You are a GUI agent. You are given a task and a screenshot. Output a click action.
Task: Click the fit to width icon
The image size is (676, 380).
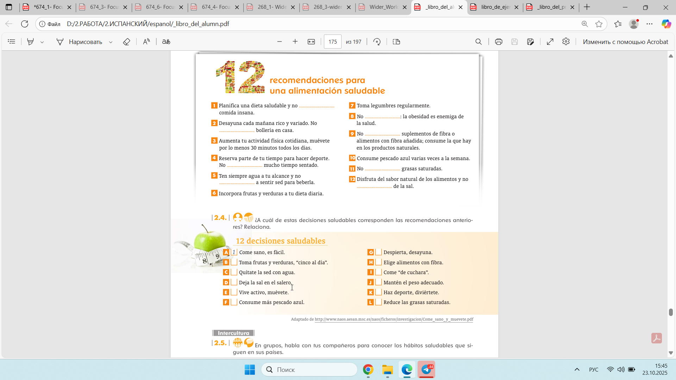point(311,42)
